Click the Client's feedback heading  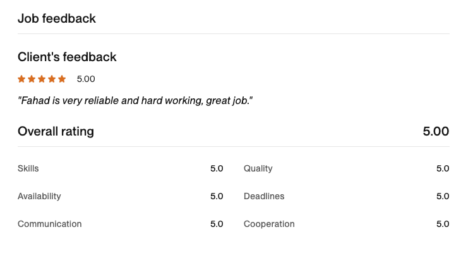coord(67,57)
